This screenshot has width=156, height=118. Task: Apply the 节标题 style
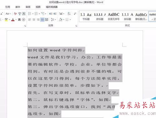(86, 16)
